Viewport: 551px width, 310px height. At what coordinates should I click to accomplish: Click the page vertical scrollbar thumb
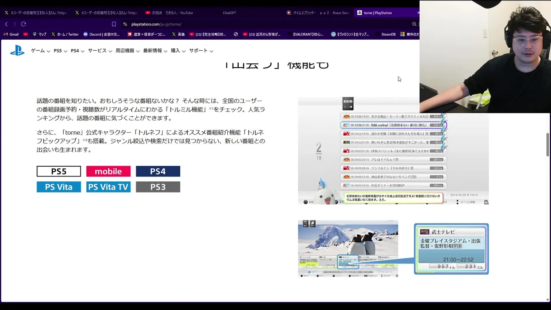pyautogui.click(x=548, y=145)
